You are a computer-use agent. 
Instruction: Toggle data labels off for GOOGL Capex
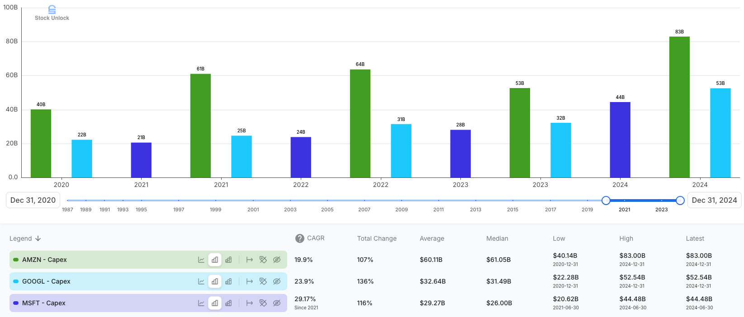[x=263, y=281]
